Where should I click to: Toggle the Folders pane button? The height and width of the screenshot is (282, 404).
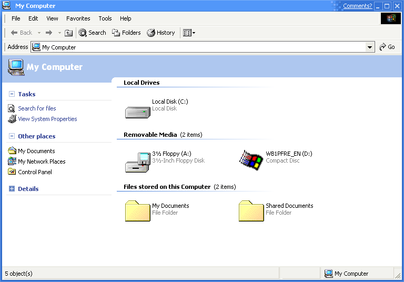click(126, 33)
